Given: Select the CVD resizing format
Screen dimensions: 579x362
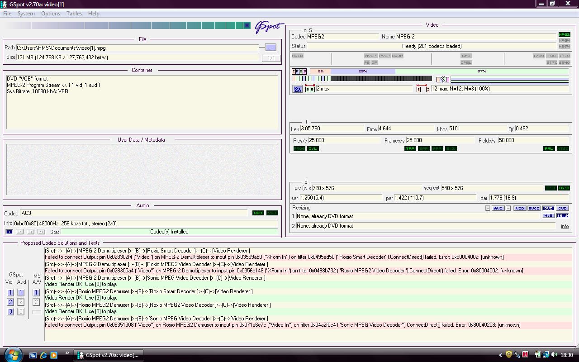Looking at the screenshot, I should pyautogui.click(x=562, y=208).
